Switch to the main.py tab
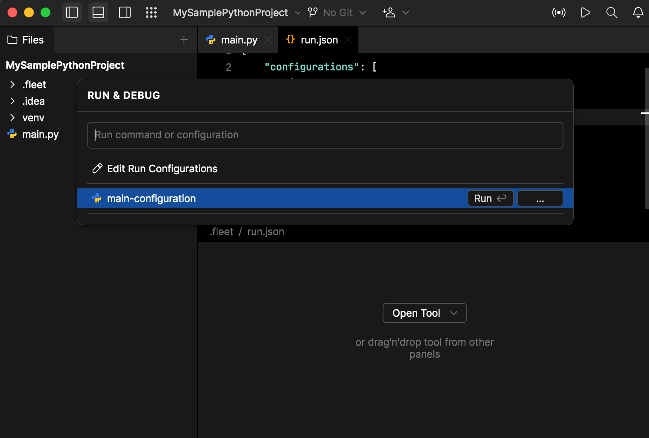 point(239,40)
